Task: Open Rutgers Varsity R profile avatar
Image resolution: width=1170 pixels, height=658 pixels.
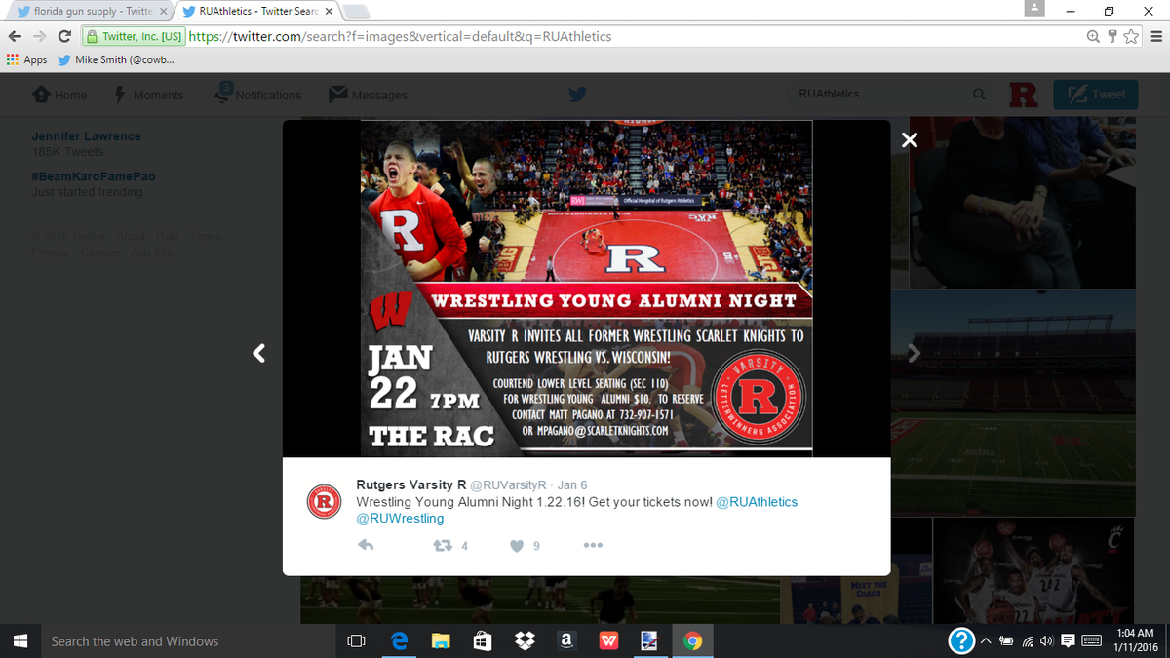Action: 323,501
